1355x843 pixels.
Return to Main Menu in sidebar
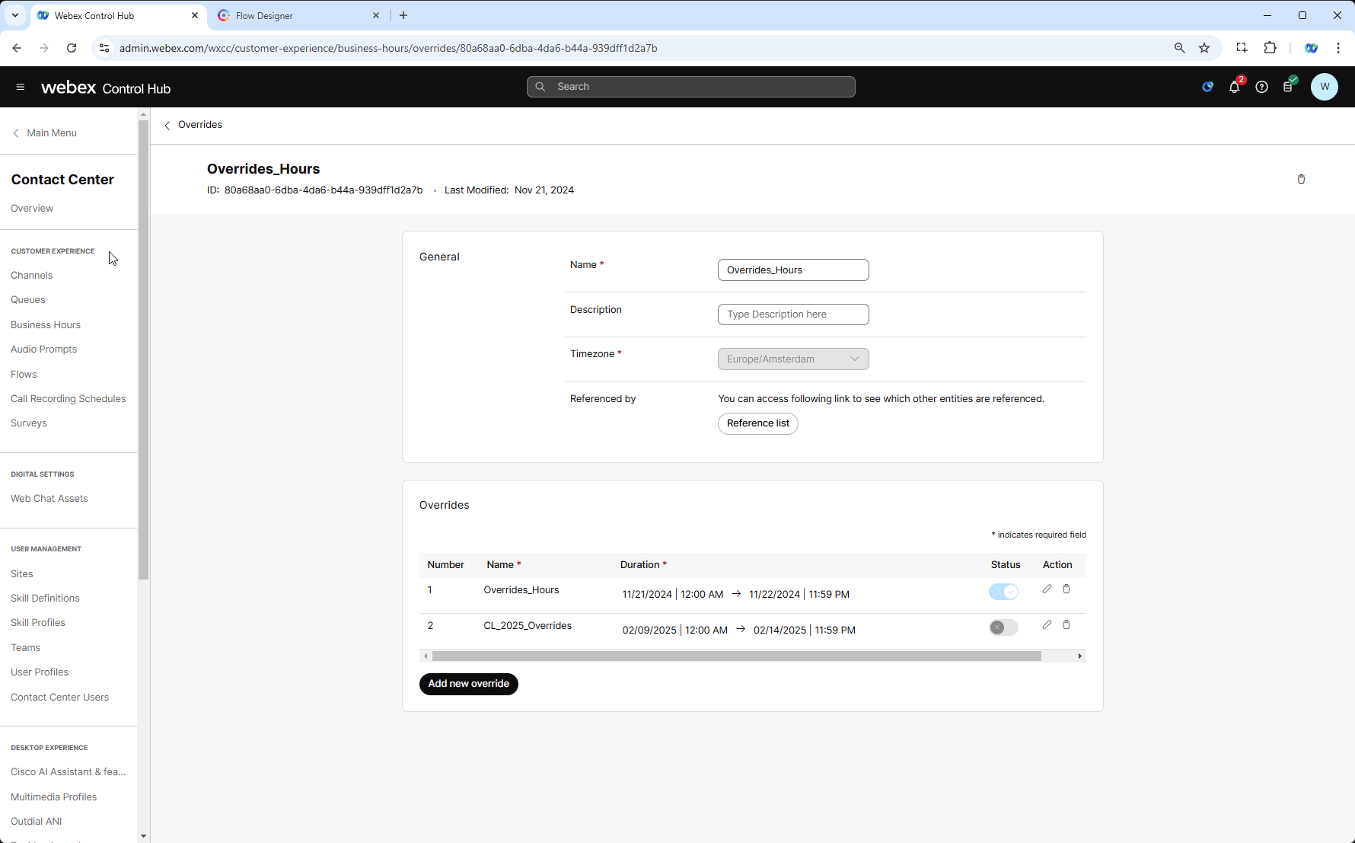tap(44, 133)
